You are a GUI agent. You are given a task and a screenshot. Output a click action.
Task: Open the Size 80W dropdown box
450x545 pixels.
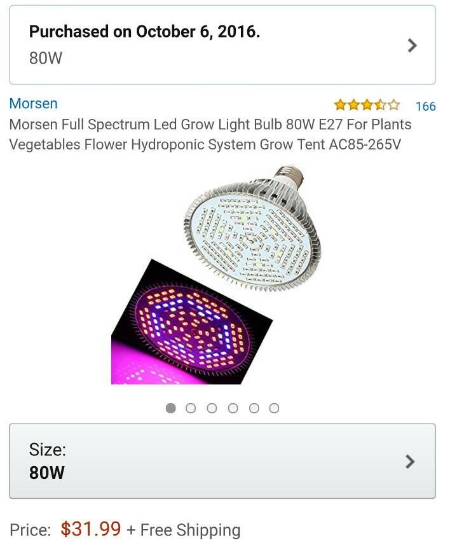[222, 461]
